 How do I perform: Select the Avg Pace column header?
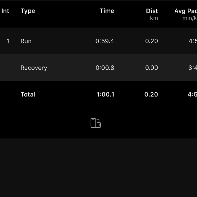pyautogui.click(x=186, y=14)
